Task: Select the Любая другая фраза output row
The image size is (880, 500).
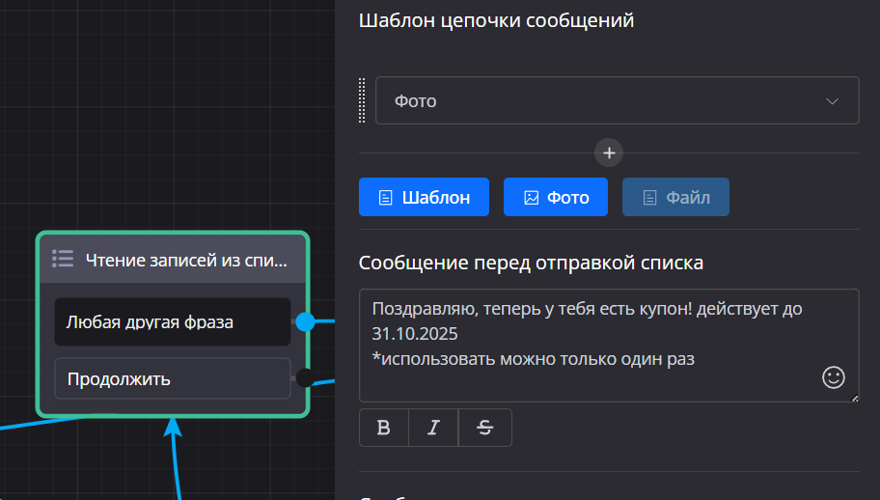Action: (172, 321)
